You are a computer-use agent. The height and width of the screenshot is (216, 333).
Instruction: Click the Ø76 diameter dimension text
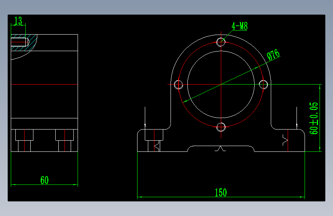(x=273, y=55)
